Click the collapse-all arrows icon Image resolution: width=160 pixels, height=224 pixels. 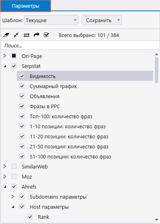[16, 35]
